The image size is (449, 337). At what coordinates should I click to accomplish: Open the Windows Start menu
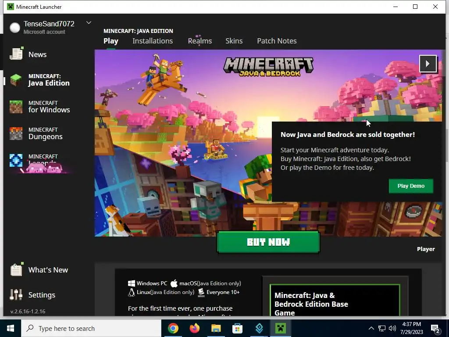[11, 328]
